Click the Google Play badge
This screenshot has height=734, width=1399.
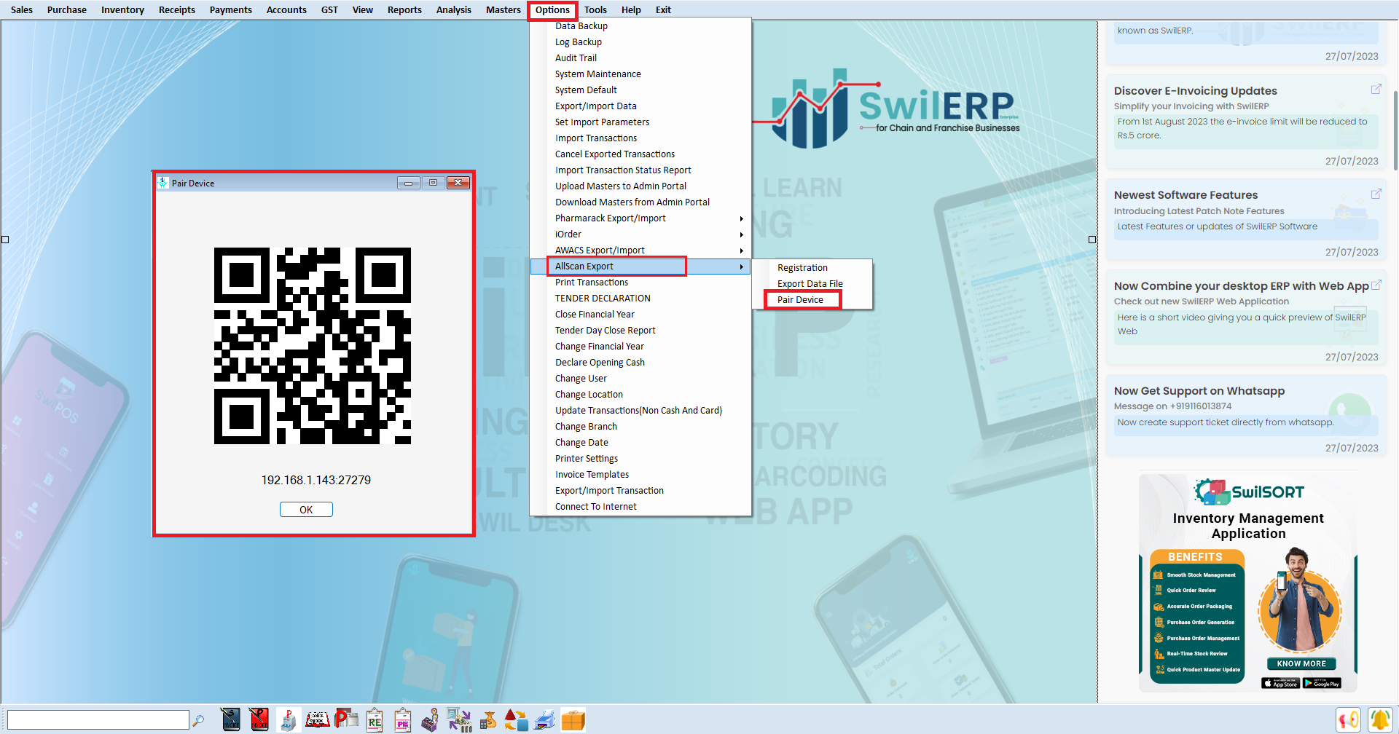[x=1322, y=683]
